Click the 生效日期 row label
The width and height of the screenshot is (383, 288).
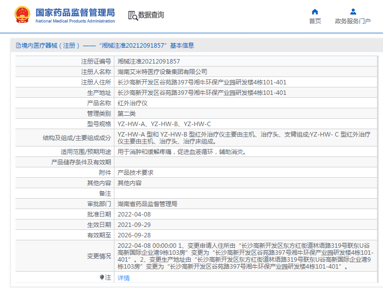[x=99, y=225]
